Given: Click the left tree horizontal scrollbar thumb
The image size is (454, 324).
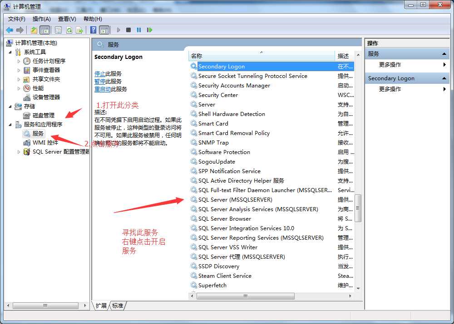Looking at the screenshot, I should pyautogui.click(x=45, y=305).
